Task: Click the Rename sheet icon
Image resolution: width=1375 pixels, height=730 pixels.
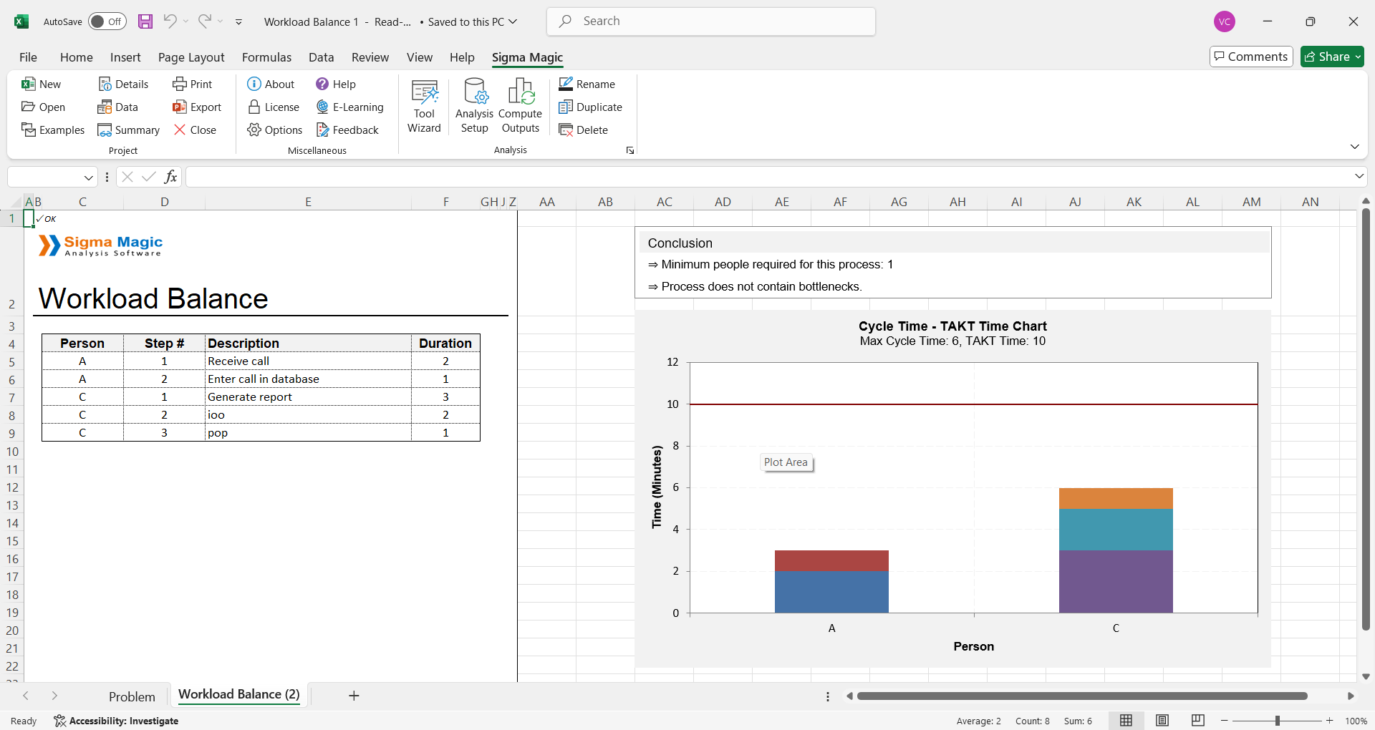Action: pyautogui.click(x=566, y=84)
